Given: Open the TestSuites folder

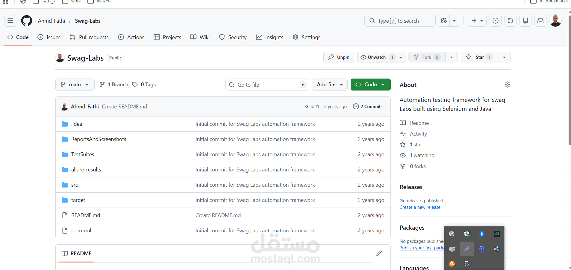Looking at the screenshot, I should [83, 154].
